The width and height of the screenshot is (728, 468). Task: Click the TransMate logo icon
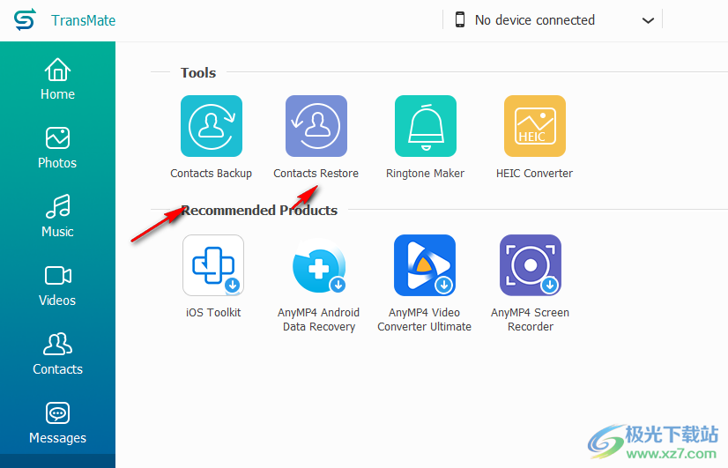25,19
